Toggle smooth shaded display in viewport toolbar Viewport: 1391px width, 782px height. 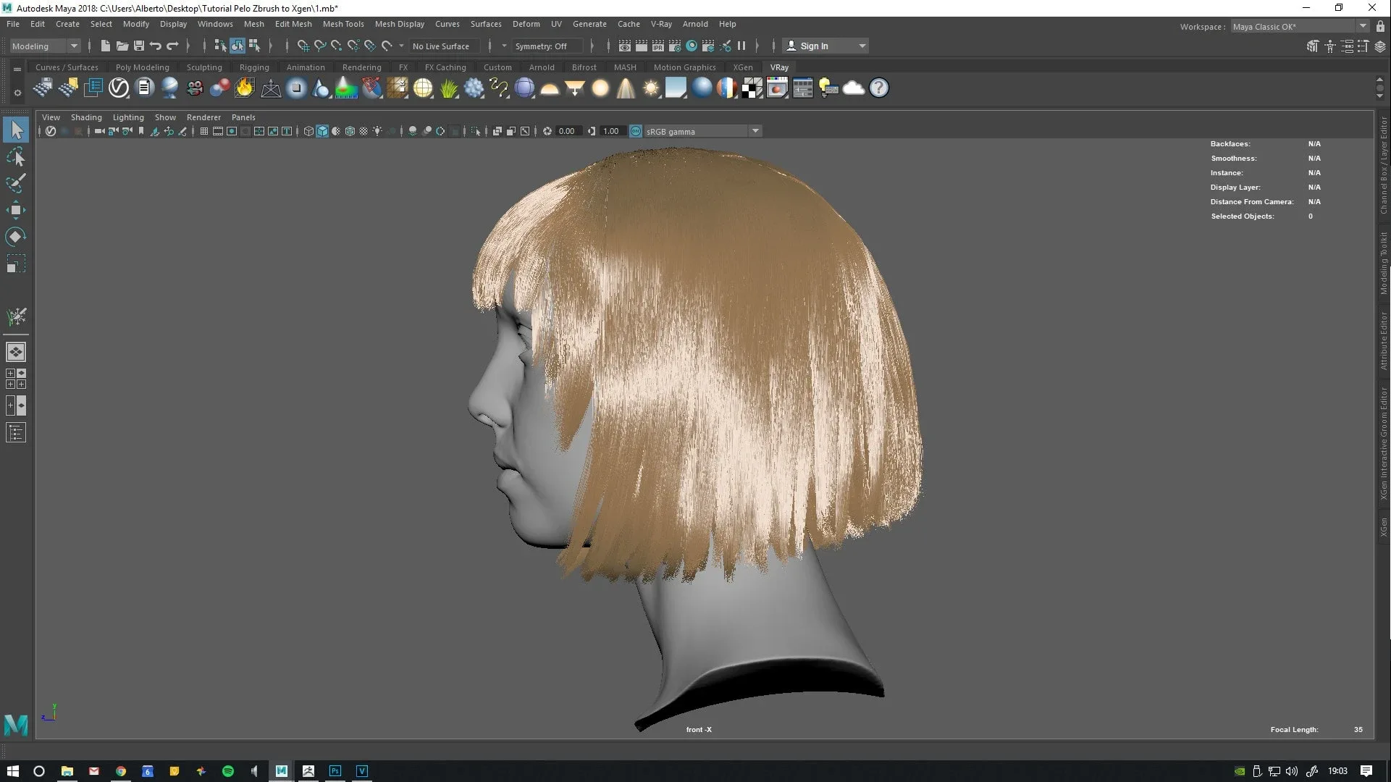pos(322,131)
